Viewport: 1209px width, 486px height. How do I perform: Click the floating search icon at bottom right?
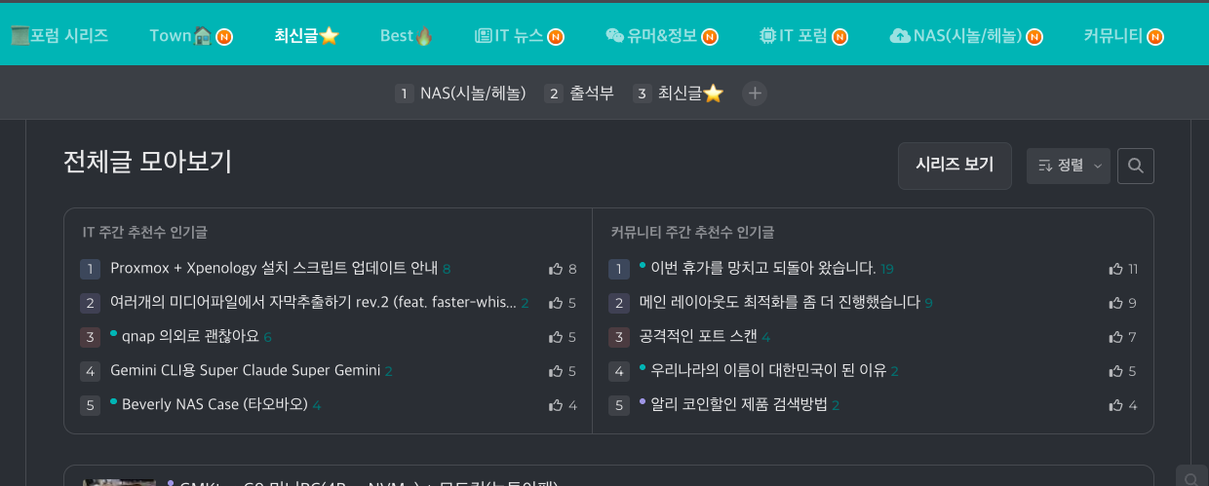[1191, 477]
